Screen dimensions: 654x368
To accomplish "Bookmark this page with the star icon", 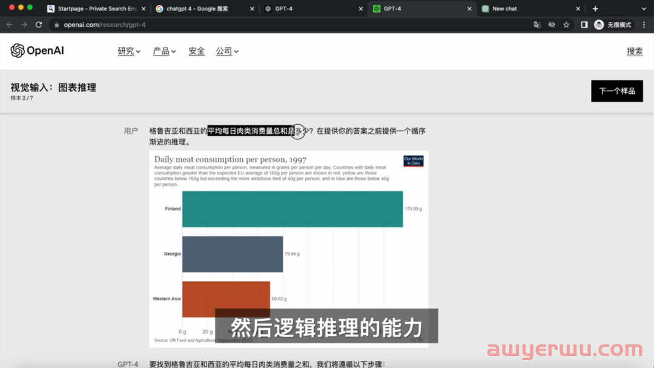I will pyautogui.click(x=566, y=25).
